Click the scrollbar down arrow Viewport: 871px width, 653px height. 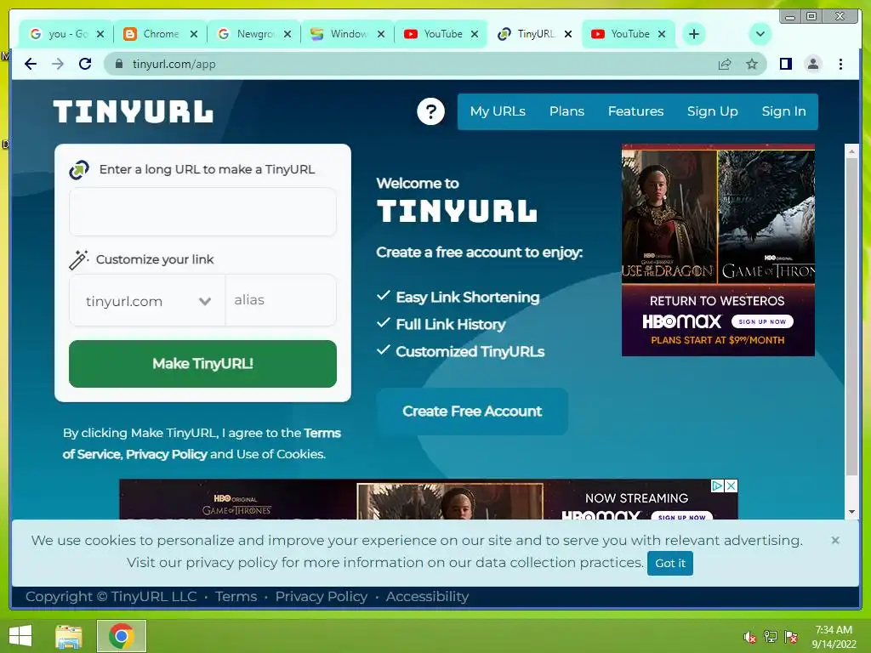click(851, 512)
